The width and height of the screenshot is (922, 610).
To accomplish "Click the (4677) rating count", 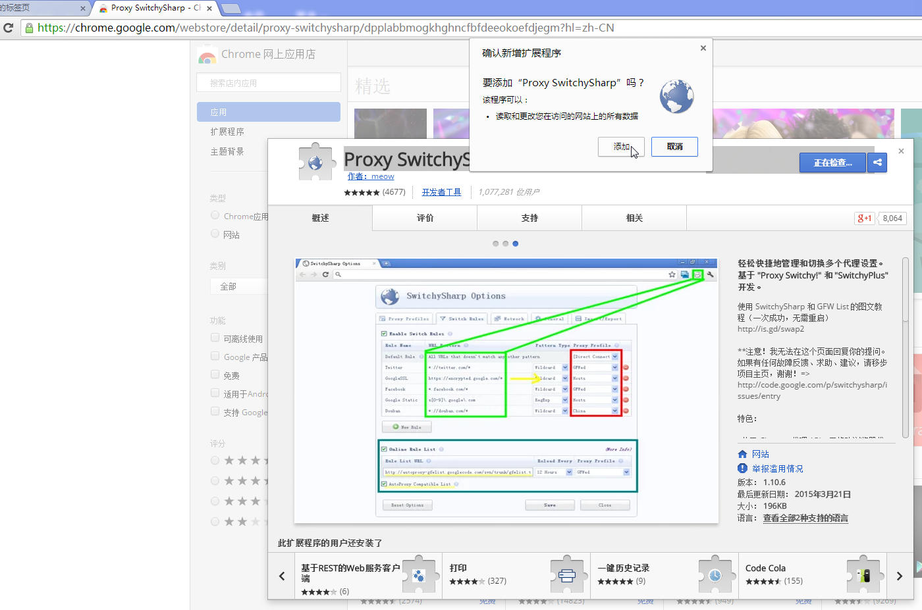I will 394,192.
